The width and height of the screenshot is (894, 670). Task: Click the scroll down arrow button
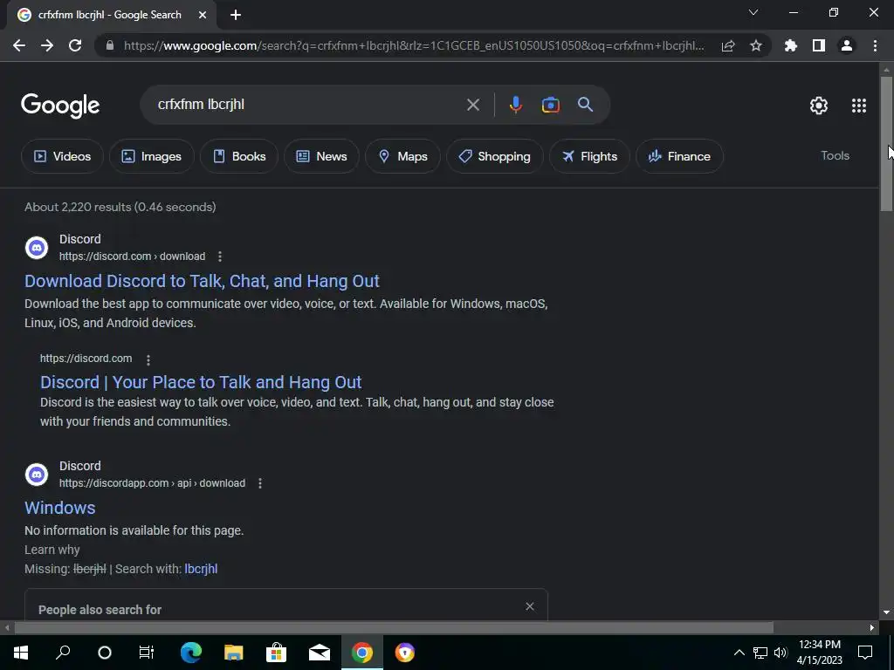886,613
